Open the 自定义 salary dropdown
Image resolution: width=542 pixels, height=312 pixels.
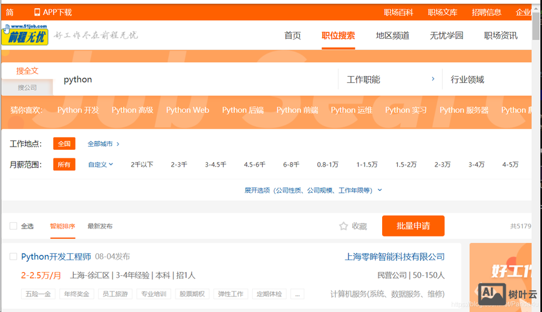101,165
